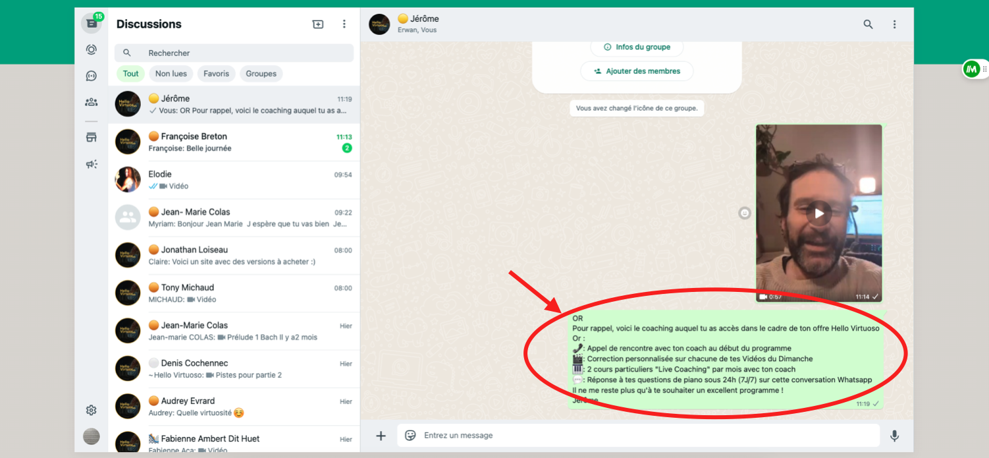
Task: Open the business tools storefront icon
Action: [92, 137]
